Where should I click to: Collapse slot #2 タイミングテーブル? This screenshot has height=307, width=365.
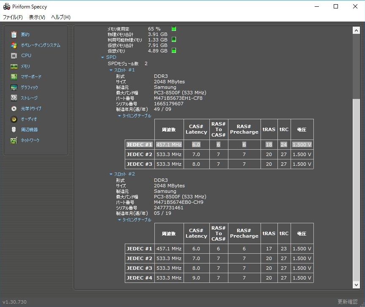click(x=119, y=220)
